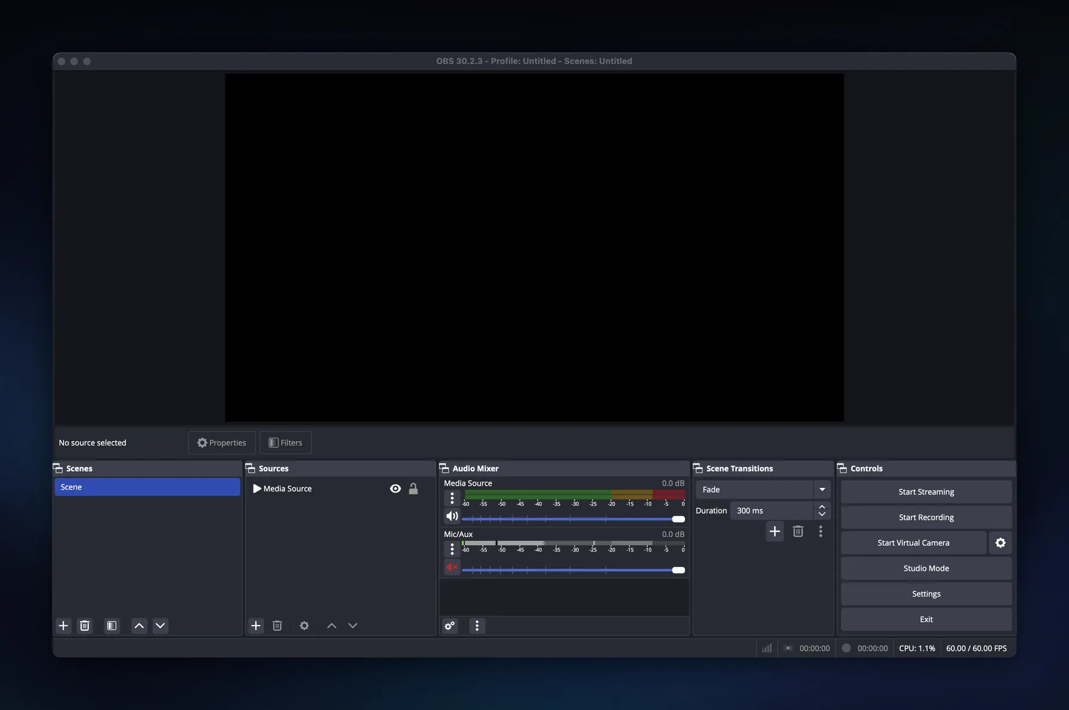Open Audio Mixer menu three-dot icon at bottom

pos(477,625)
